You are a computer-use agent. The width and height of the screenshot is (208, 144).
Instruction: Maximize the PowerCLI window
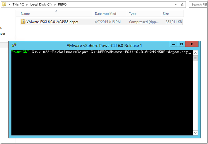tap(182, 44)
